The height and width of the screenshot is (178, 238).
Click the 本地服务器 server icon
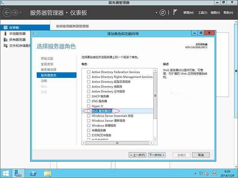(6, 34)
